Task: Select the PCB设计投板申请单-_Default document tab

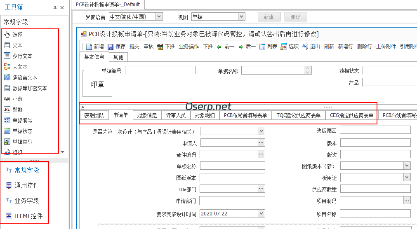Action: tap(108, 4)
